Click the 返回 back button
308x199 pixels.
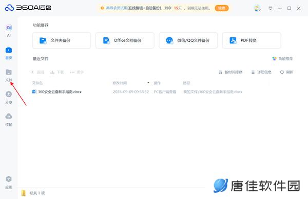[37, 72]
